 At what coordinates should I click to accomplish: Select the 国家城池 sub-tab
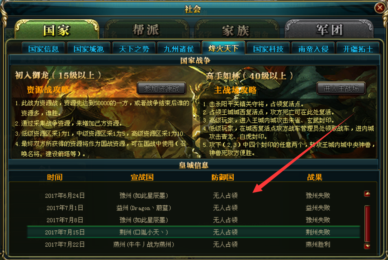point(89,48)
